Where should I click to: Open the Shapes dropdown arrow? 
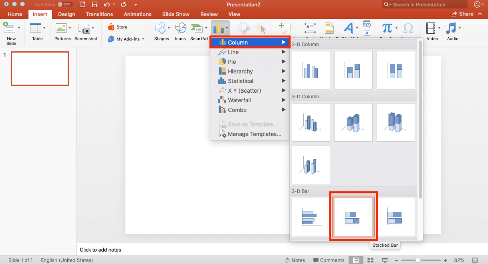tap(169, 28)
